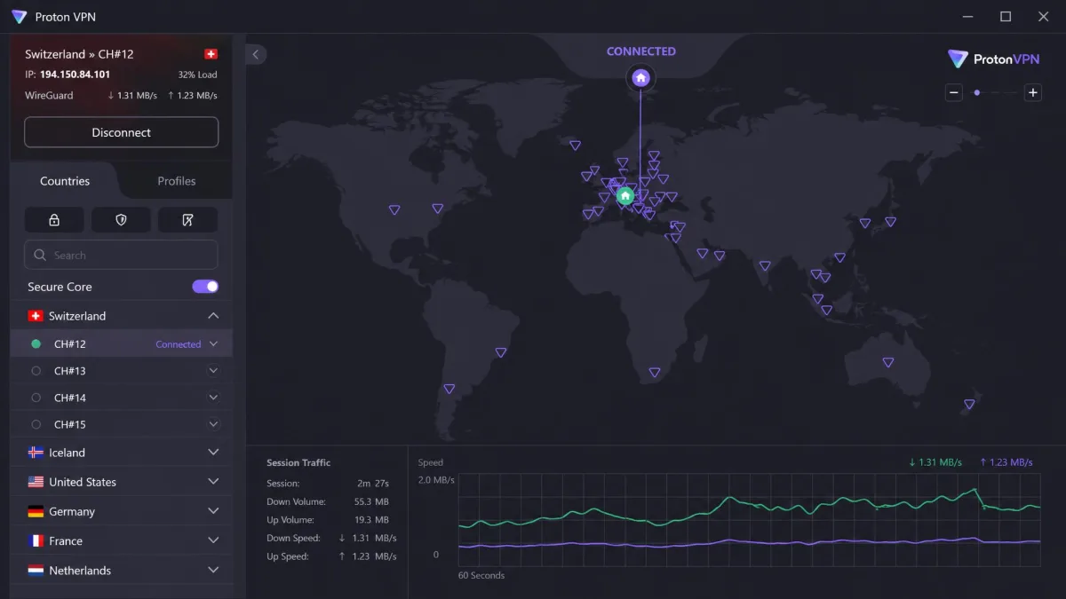This screenshot has height=599, width=1066.
Task: Click the Down Volume 55.3 MB value
Action: [x=371, y=502]
